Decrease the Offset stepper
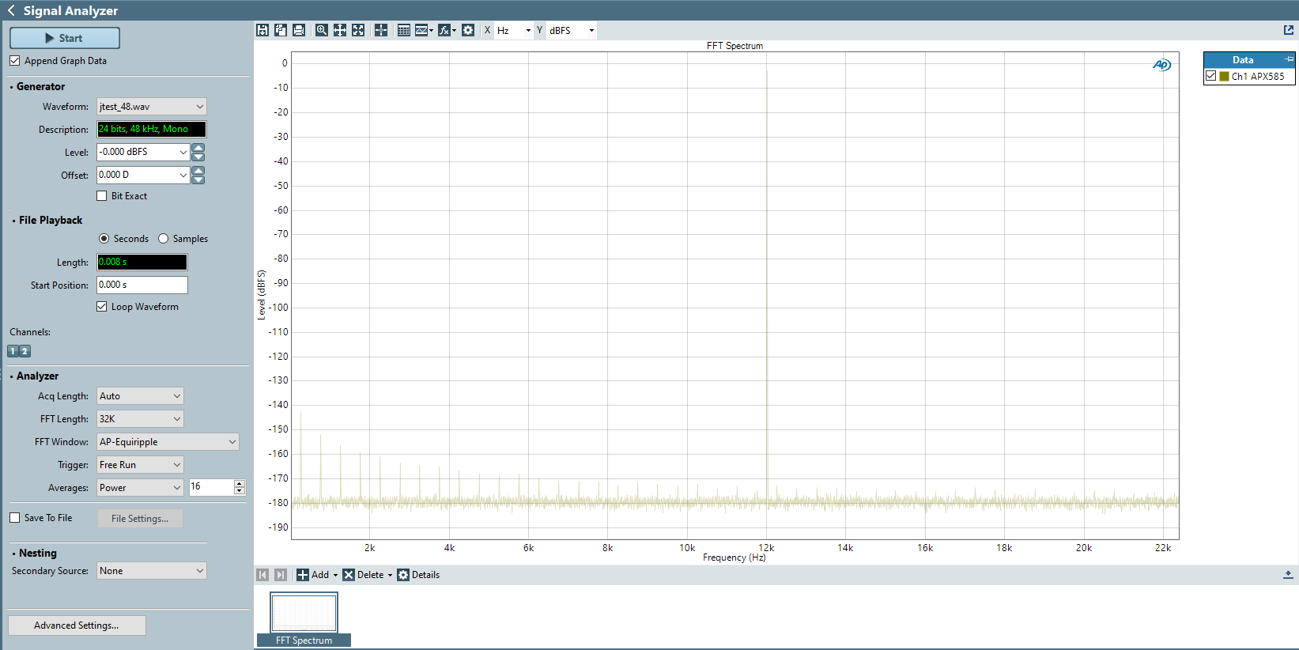The image size is (1299, 650). pyautogui.click(x=198, y=180)
